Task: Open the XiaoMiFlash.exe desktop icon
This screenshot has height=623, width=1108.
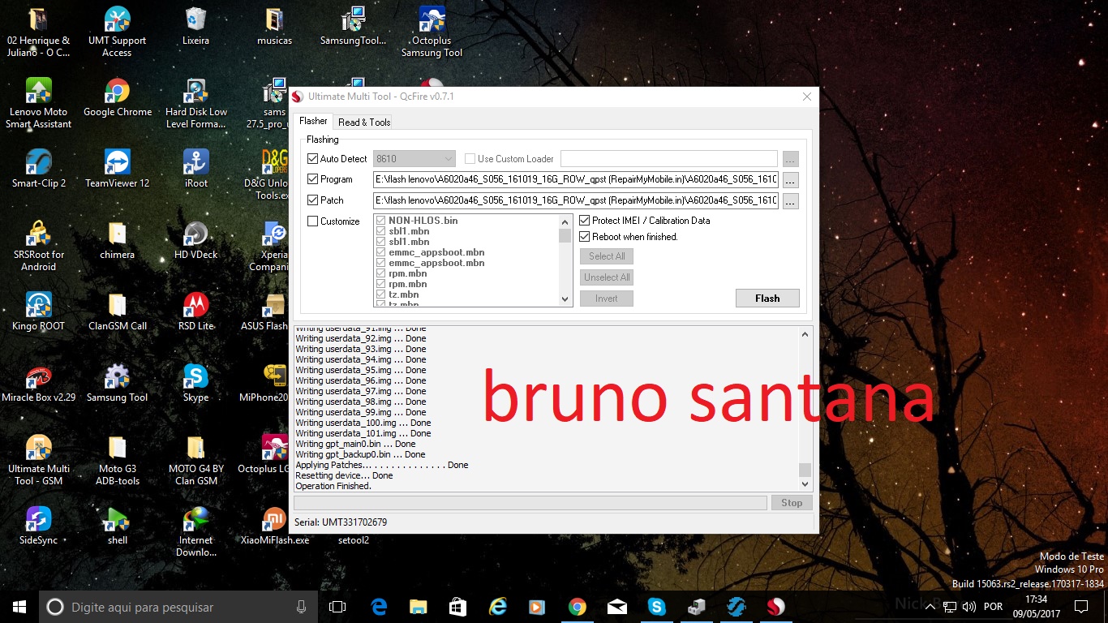Action: (x=274, y=526)
